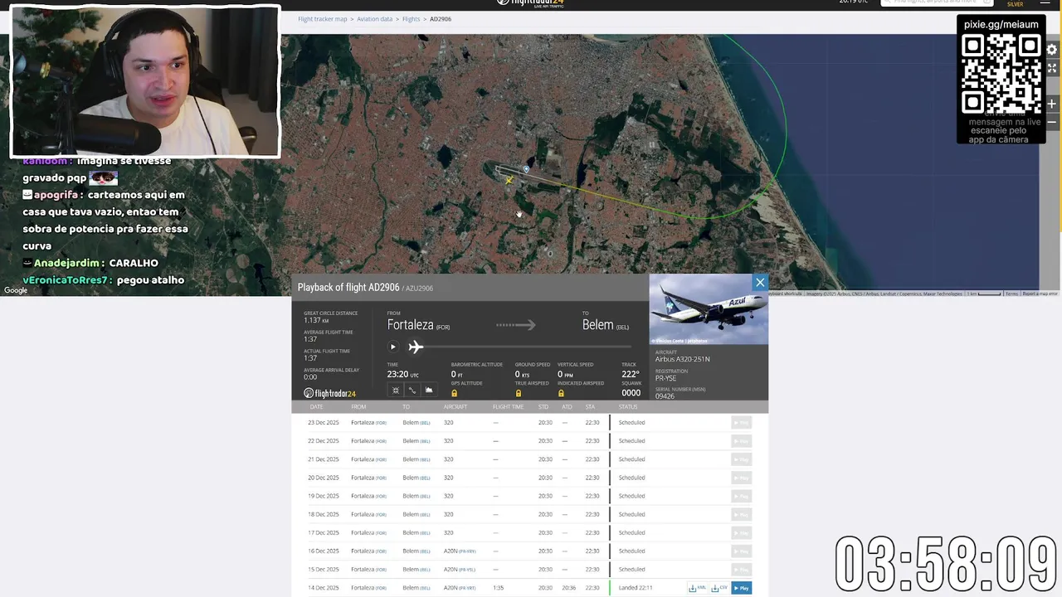Download CSV for the 14 Dec 2025 flight

click(x=719, y=588)
